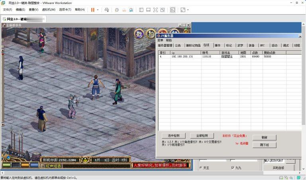306x180 pixels.
Task: Click the send Ctrl+Alt+Del icon
Action: (x=107, y=10)
